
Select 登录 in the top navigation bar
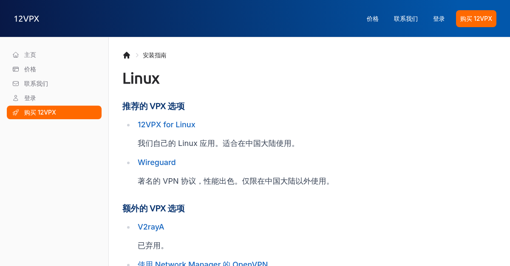[439, 19]
